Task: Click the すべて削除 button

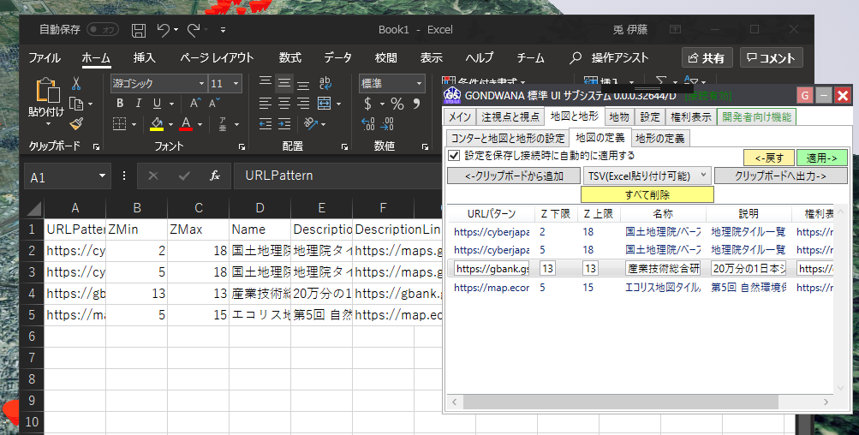Action: 647,194
